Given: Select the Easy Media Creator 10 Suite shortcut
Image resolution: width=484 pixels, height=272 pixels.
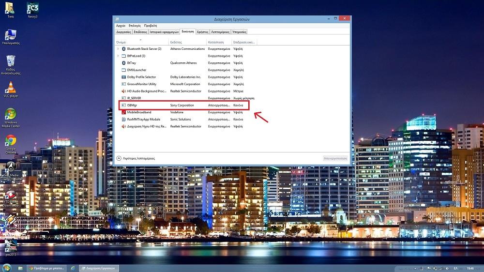Looking at the screenshot, I should [x=11, y=171].
